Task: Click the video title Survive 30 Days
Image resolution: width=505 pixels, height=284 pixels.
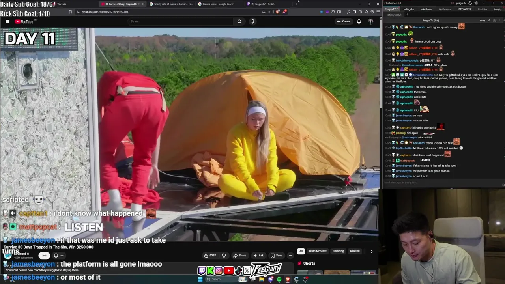Action: (49, 247)
